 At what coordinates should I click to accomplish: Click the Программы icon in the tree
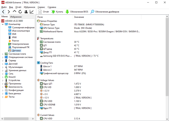tap(6, 84)
